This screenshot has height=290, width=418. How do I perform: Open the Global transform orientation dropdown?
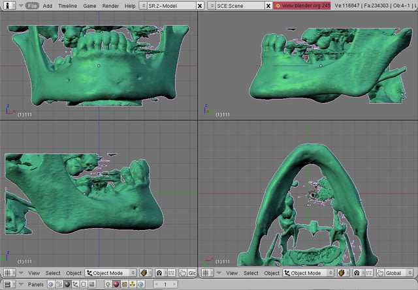(x=398, y=273)
